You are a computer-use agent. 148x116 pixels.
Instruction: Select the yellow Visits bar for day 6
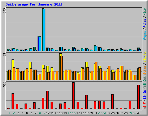point(30,71)
